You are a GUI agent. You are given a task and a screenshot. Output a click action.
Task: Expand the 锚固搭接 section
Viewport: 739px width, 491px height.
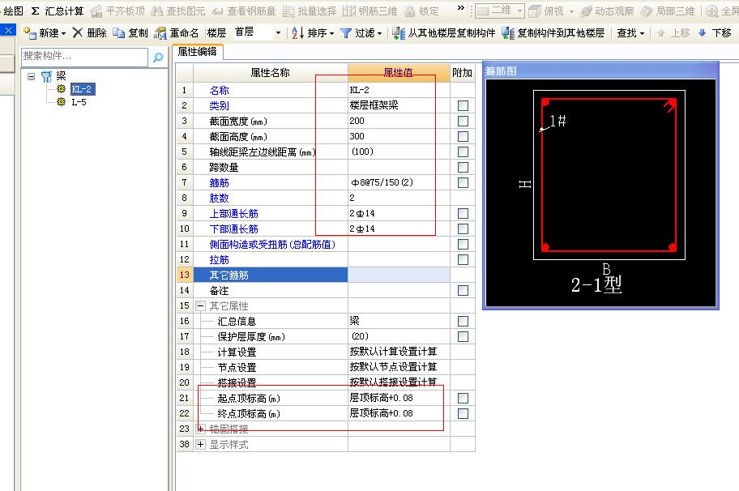(x=200, y=429)
